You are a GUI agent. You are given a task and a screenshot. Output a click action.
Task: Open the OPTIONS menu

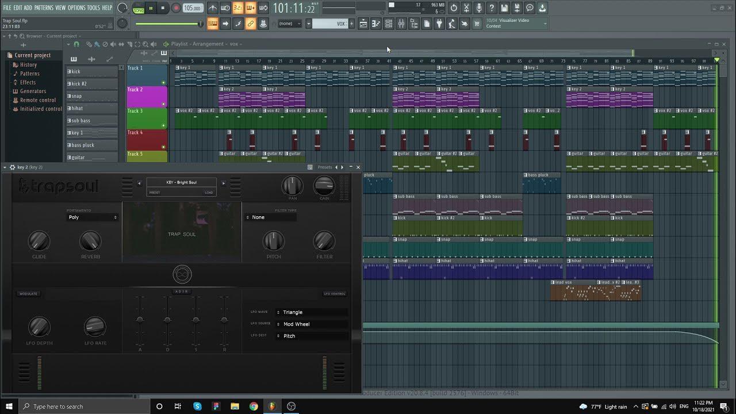tap(76, 7)
